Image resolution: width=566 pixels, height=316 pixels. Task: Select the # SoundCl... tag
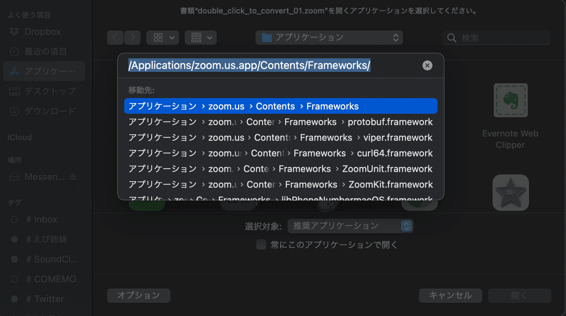click(43, 259)
